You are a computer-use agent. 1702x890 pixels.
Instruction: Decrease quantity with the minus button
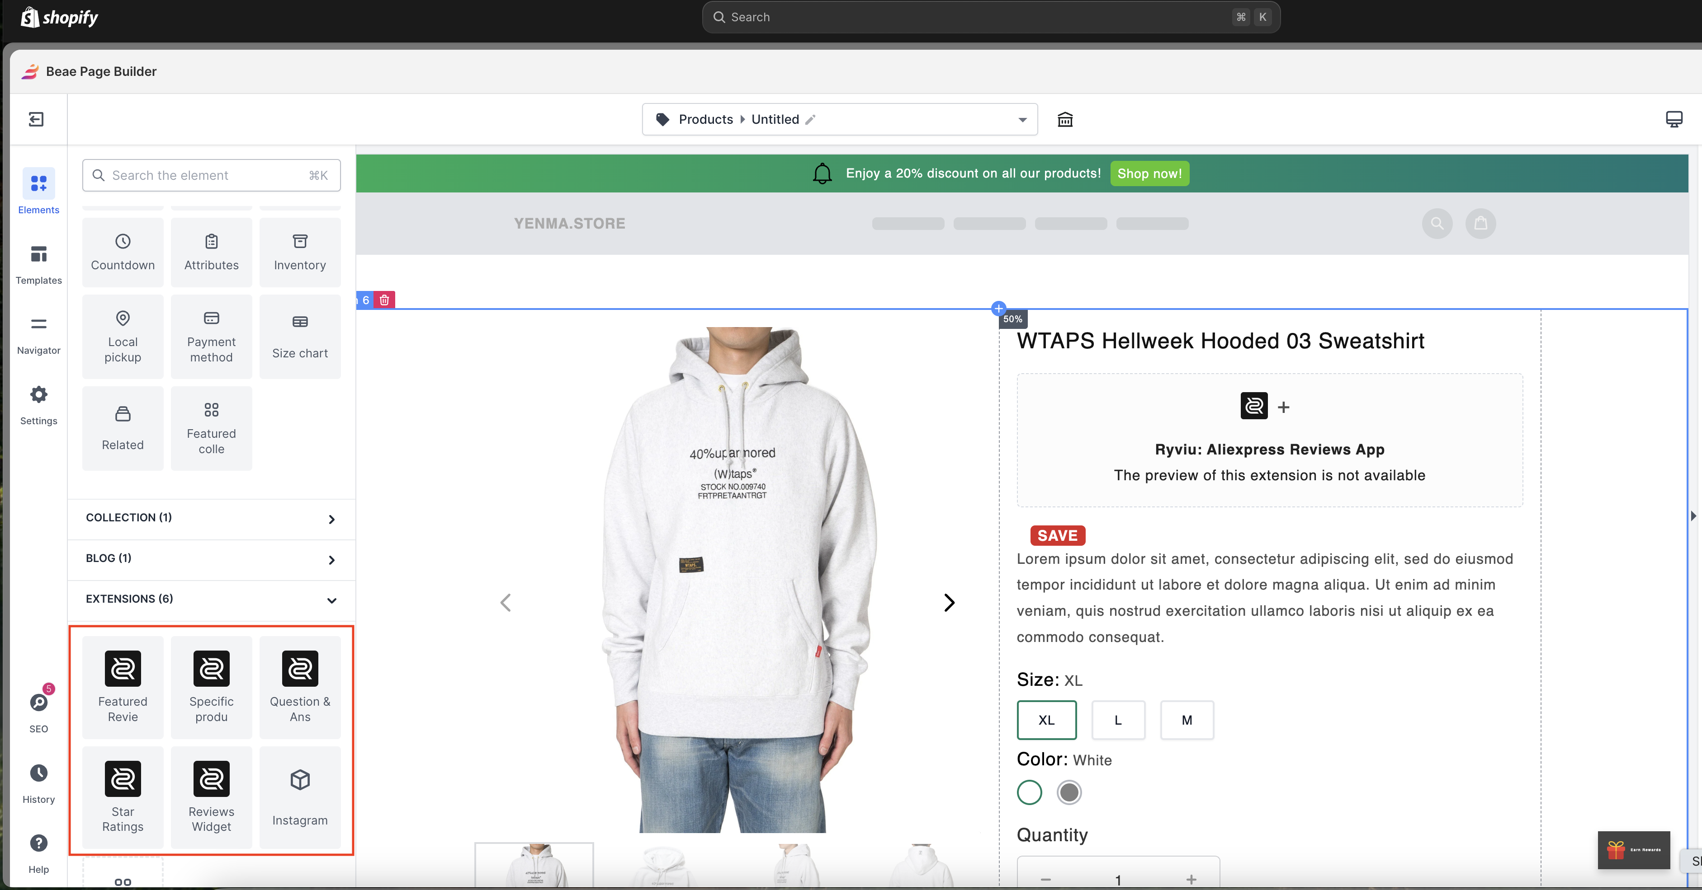(1046, 880)
